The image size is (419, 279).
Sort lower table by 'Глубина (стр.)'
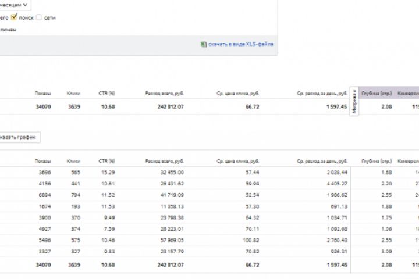375,161
